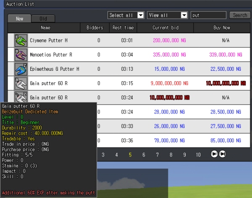Viewport: 252px width, 198px height.
Task: Click the 9,000,000,000 NG current bid
Action: (169, 83)
